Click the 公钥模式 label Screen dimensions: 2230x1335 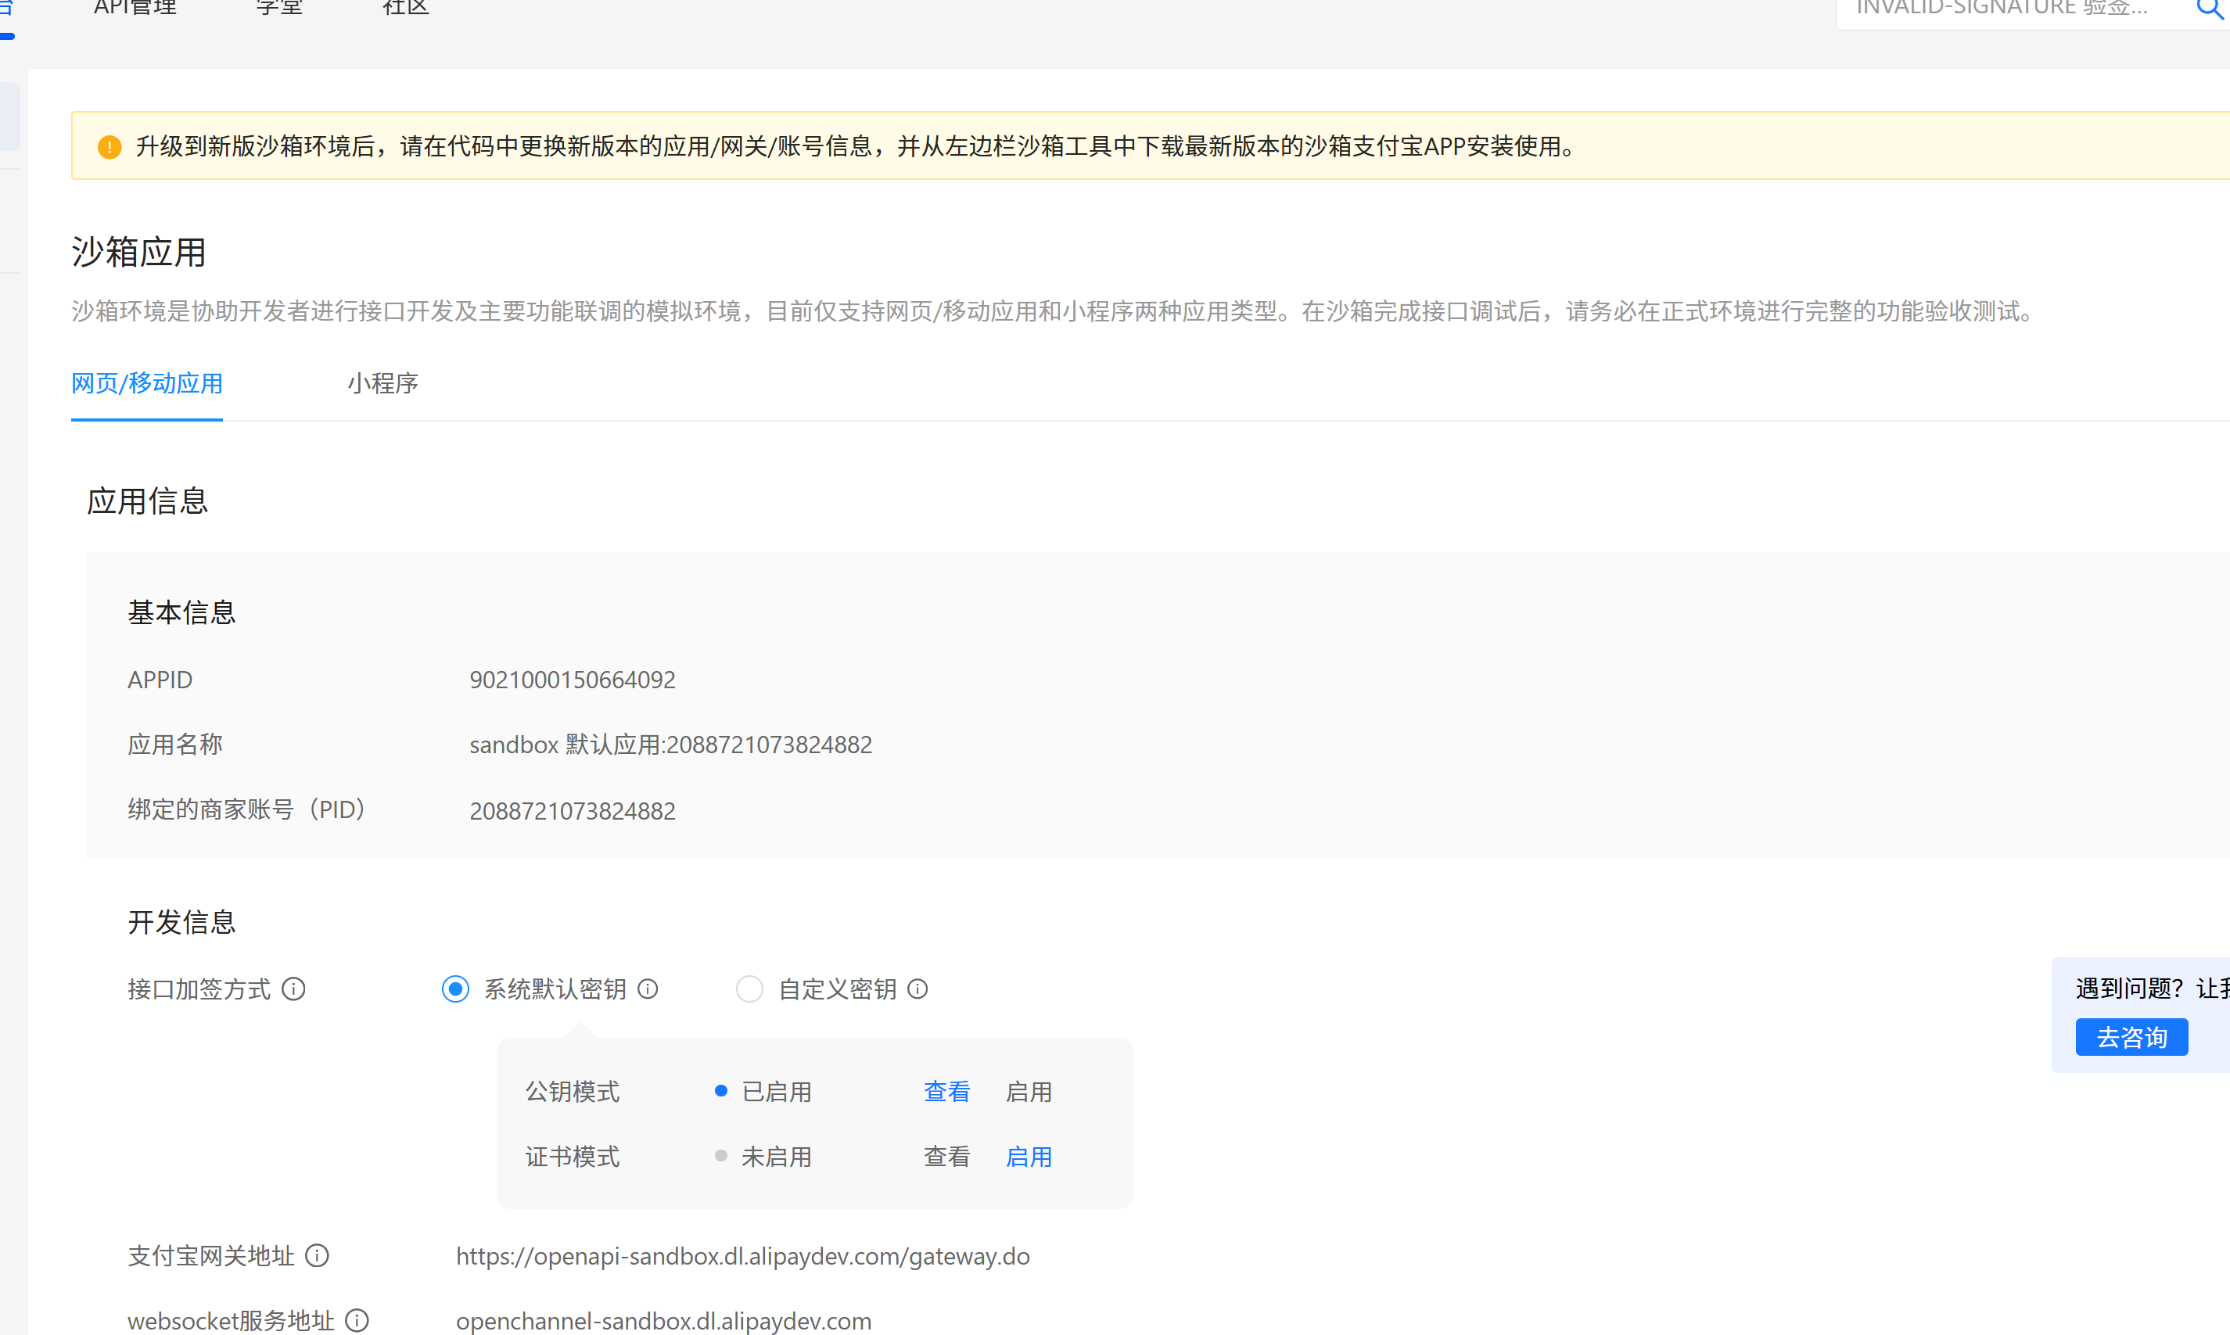tap(572, 1091)
